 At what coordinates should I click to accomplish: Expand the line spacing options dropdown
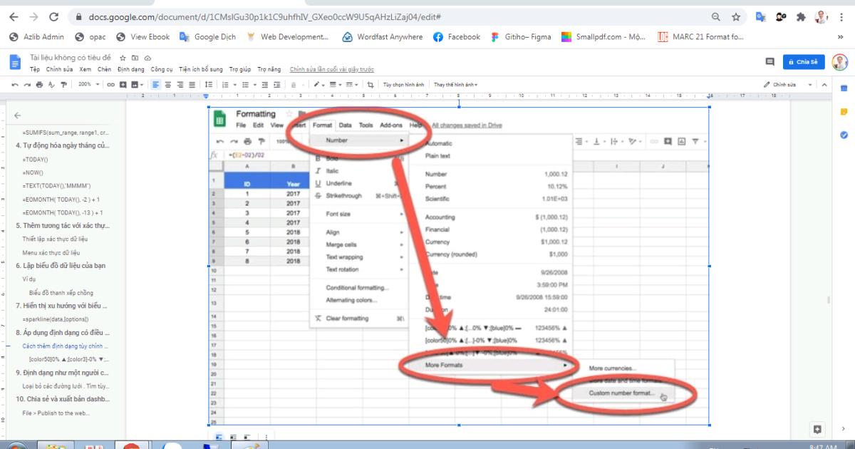pyautogui.click(x=208, y=85)
